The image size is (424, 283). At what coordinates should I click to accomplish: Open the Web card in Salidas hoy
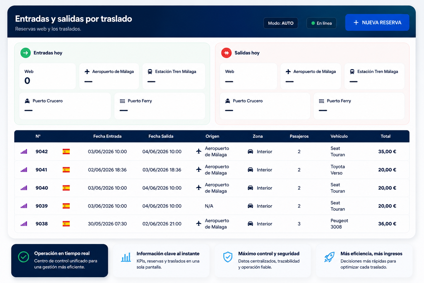pos(248,76)
